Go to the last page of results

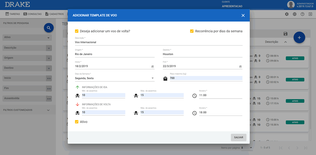[x=306, y=148]
